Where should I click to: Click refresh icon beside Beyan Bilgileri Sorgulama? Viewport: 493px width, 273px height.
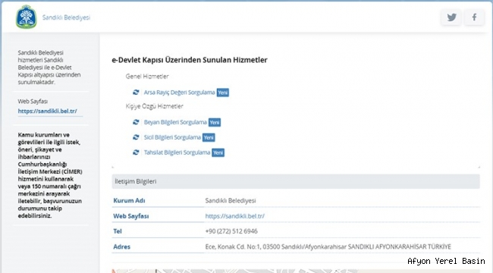pyautogui.click(x=136, y=122)
